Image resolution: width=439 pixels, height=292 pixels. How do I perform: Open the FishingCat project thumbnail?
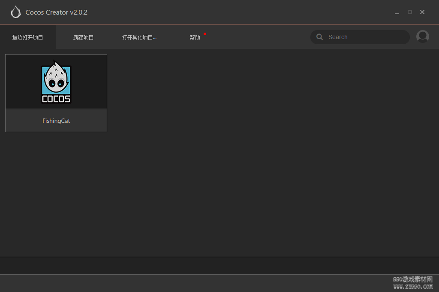coord(56,82)
